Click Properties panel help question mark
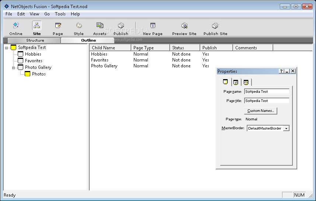This screenshot has height=201, width=316. pos(281,71)
